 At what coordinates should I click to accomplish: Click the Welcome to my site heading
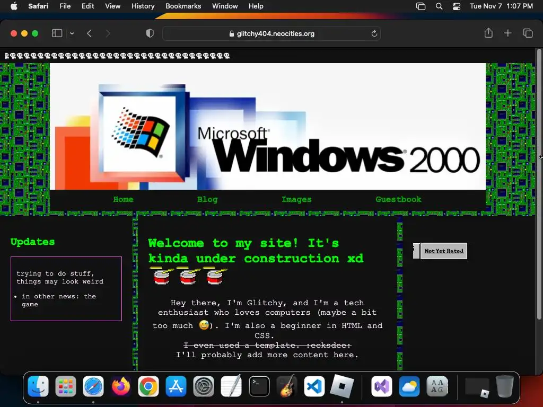256,251
